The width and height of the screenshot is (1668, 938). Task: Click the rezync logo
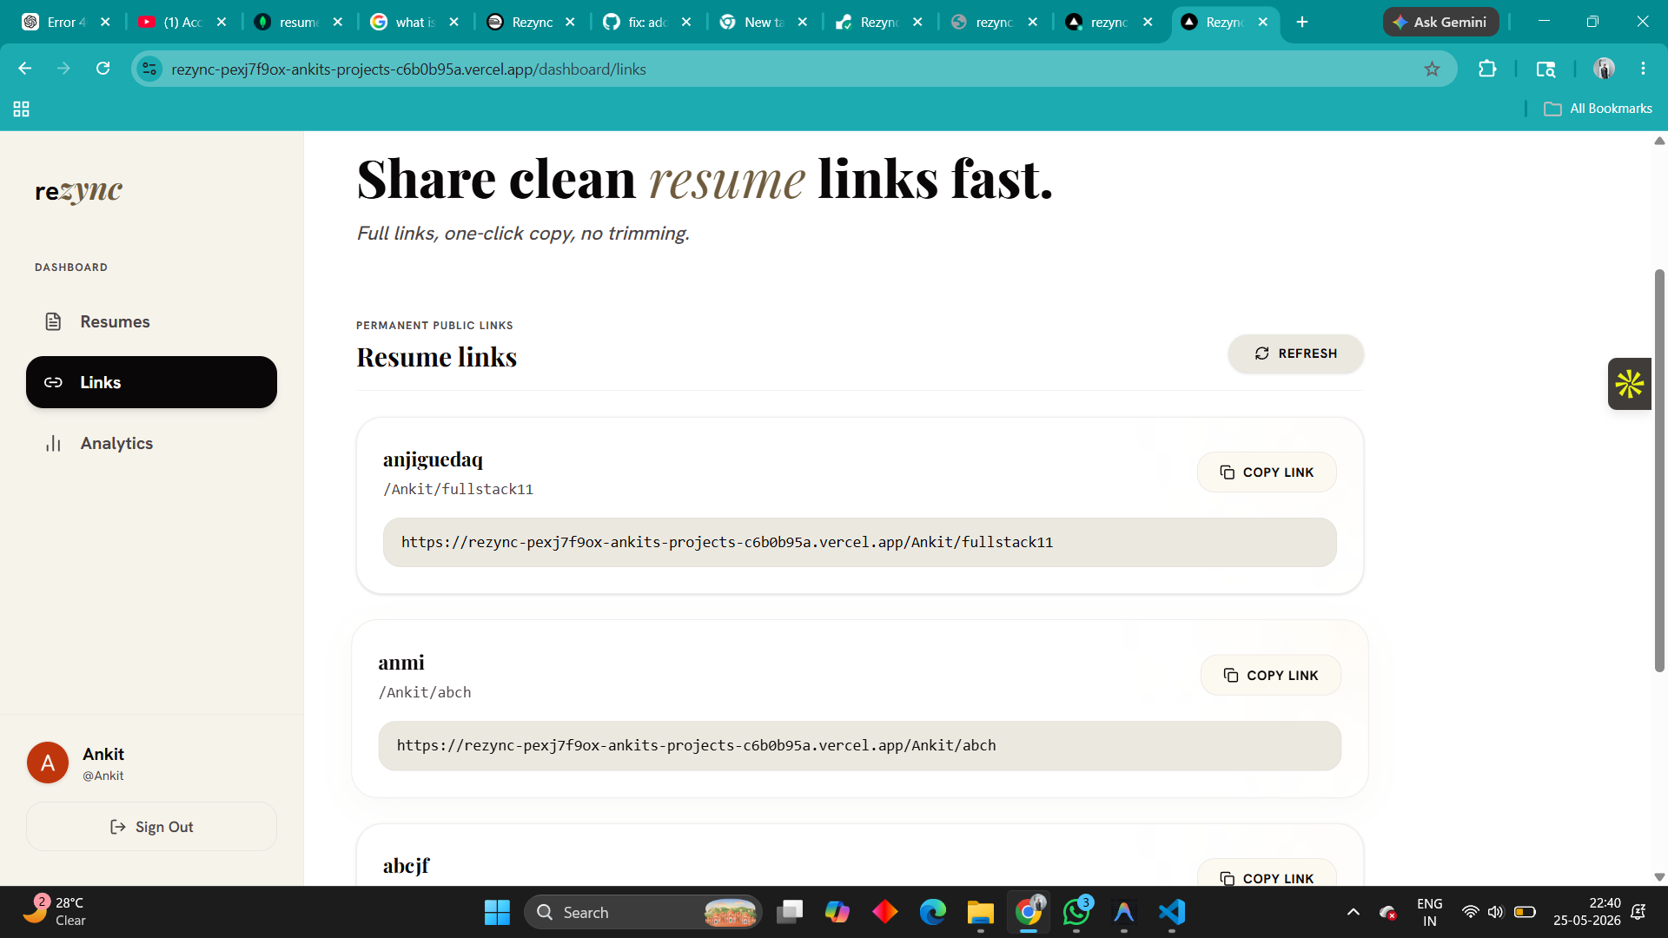click(79, 190)
